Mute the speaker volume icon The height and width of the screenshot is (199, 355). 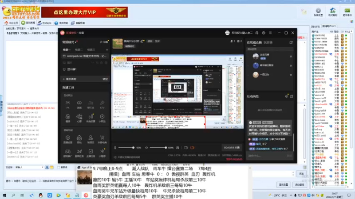click(146, 148)
